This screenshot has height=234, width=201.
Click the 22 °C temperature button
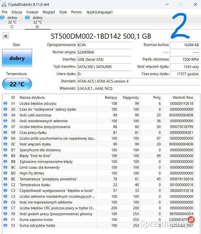17,84
